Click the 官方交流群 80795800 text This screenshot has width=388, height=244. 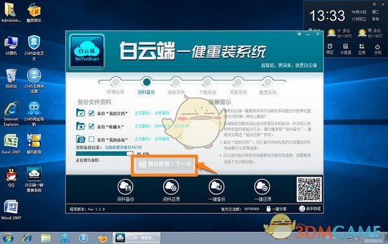tap(240, 209)
